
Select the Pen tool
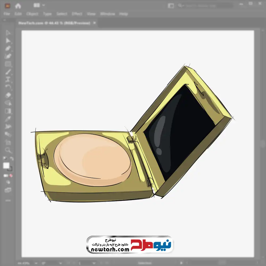pos(8,48)
